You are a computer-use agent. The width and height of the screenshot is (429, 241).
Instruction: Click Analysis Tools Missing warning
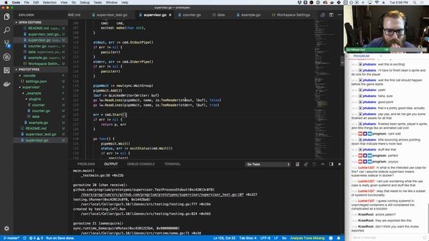(x=307, y=238)
